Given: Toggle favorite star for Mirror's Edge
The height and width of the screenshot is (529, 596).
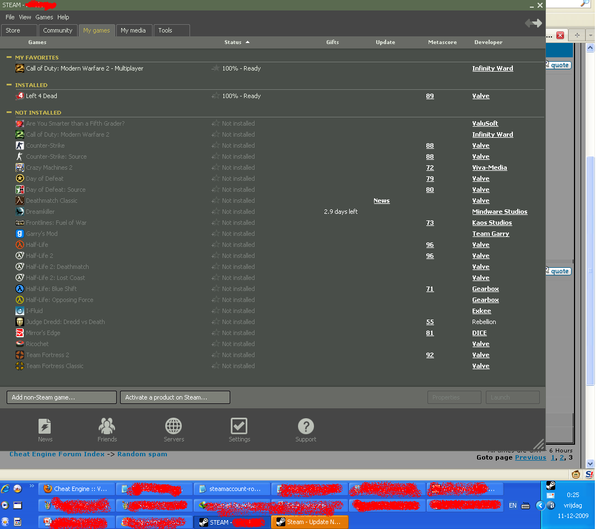Looking at the screenshot, I should (x=215, y=333).
